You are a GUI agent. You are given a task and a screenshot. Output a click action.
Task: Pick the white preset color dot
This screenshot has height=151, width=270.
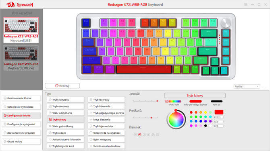pyautogui.click(x=210, y=126)
